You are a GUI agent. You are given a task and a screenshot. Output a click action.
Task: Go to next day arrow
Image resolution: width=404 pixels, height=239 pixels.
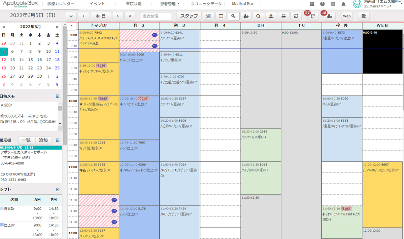(x=117, y=16)
